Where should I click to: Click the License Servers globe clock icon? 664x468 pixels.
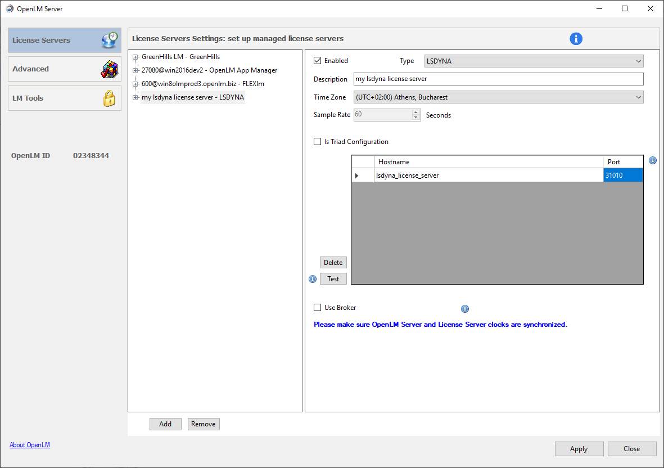110,40
